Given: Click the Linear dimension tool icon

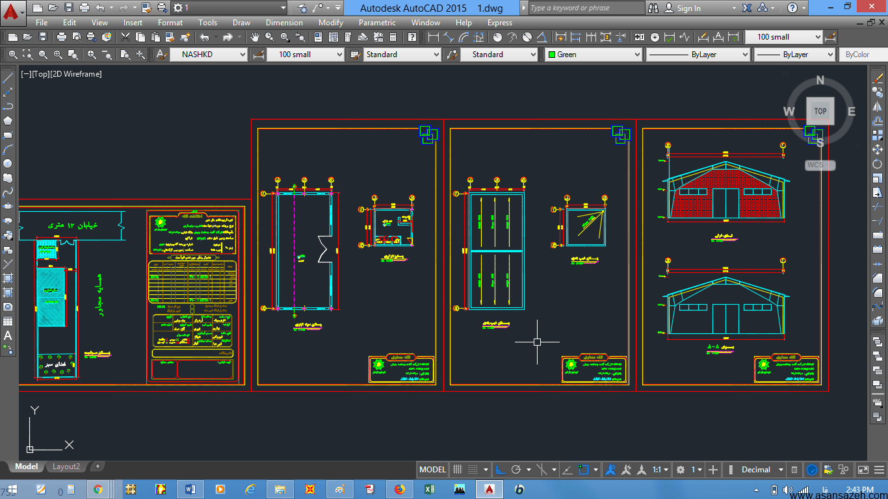Looking at the screenshot, I should pyautogui.click(x=434, y=37).
